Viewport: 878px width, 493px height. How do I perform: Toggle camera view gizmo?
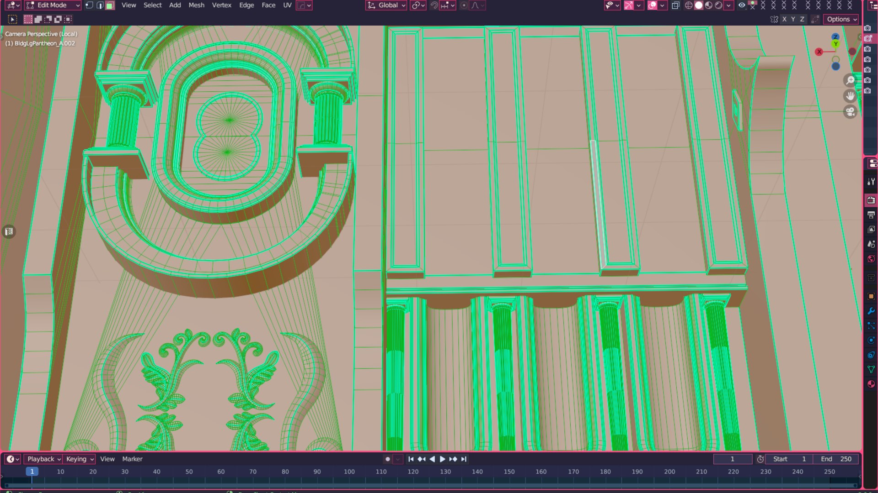click(850, 112)
